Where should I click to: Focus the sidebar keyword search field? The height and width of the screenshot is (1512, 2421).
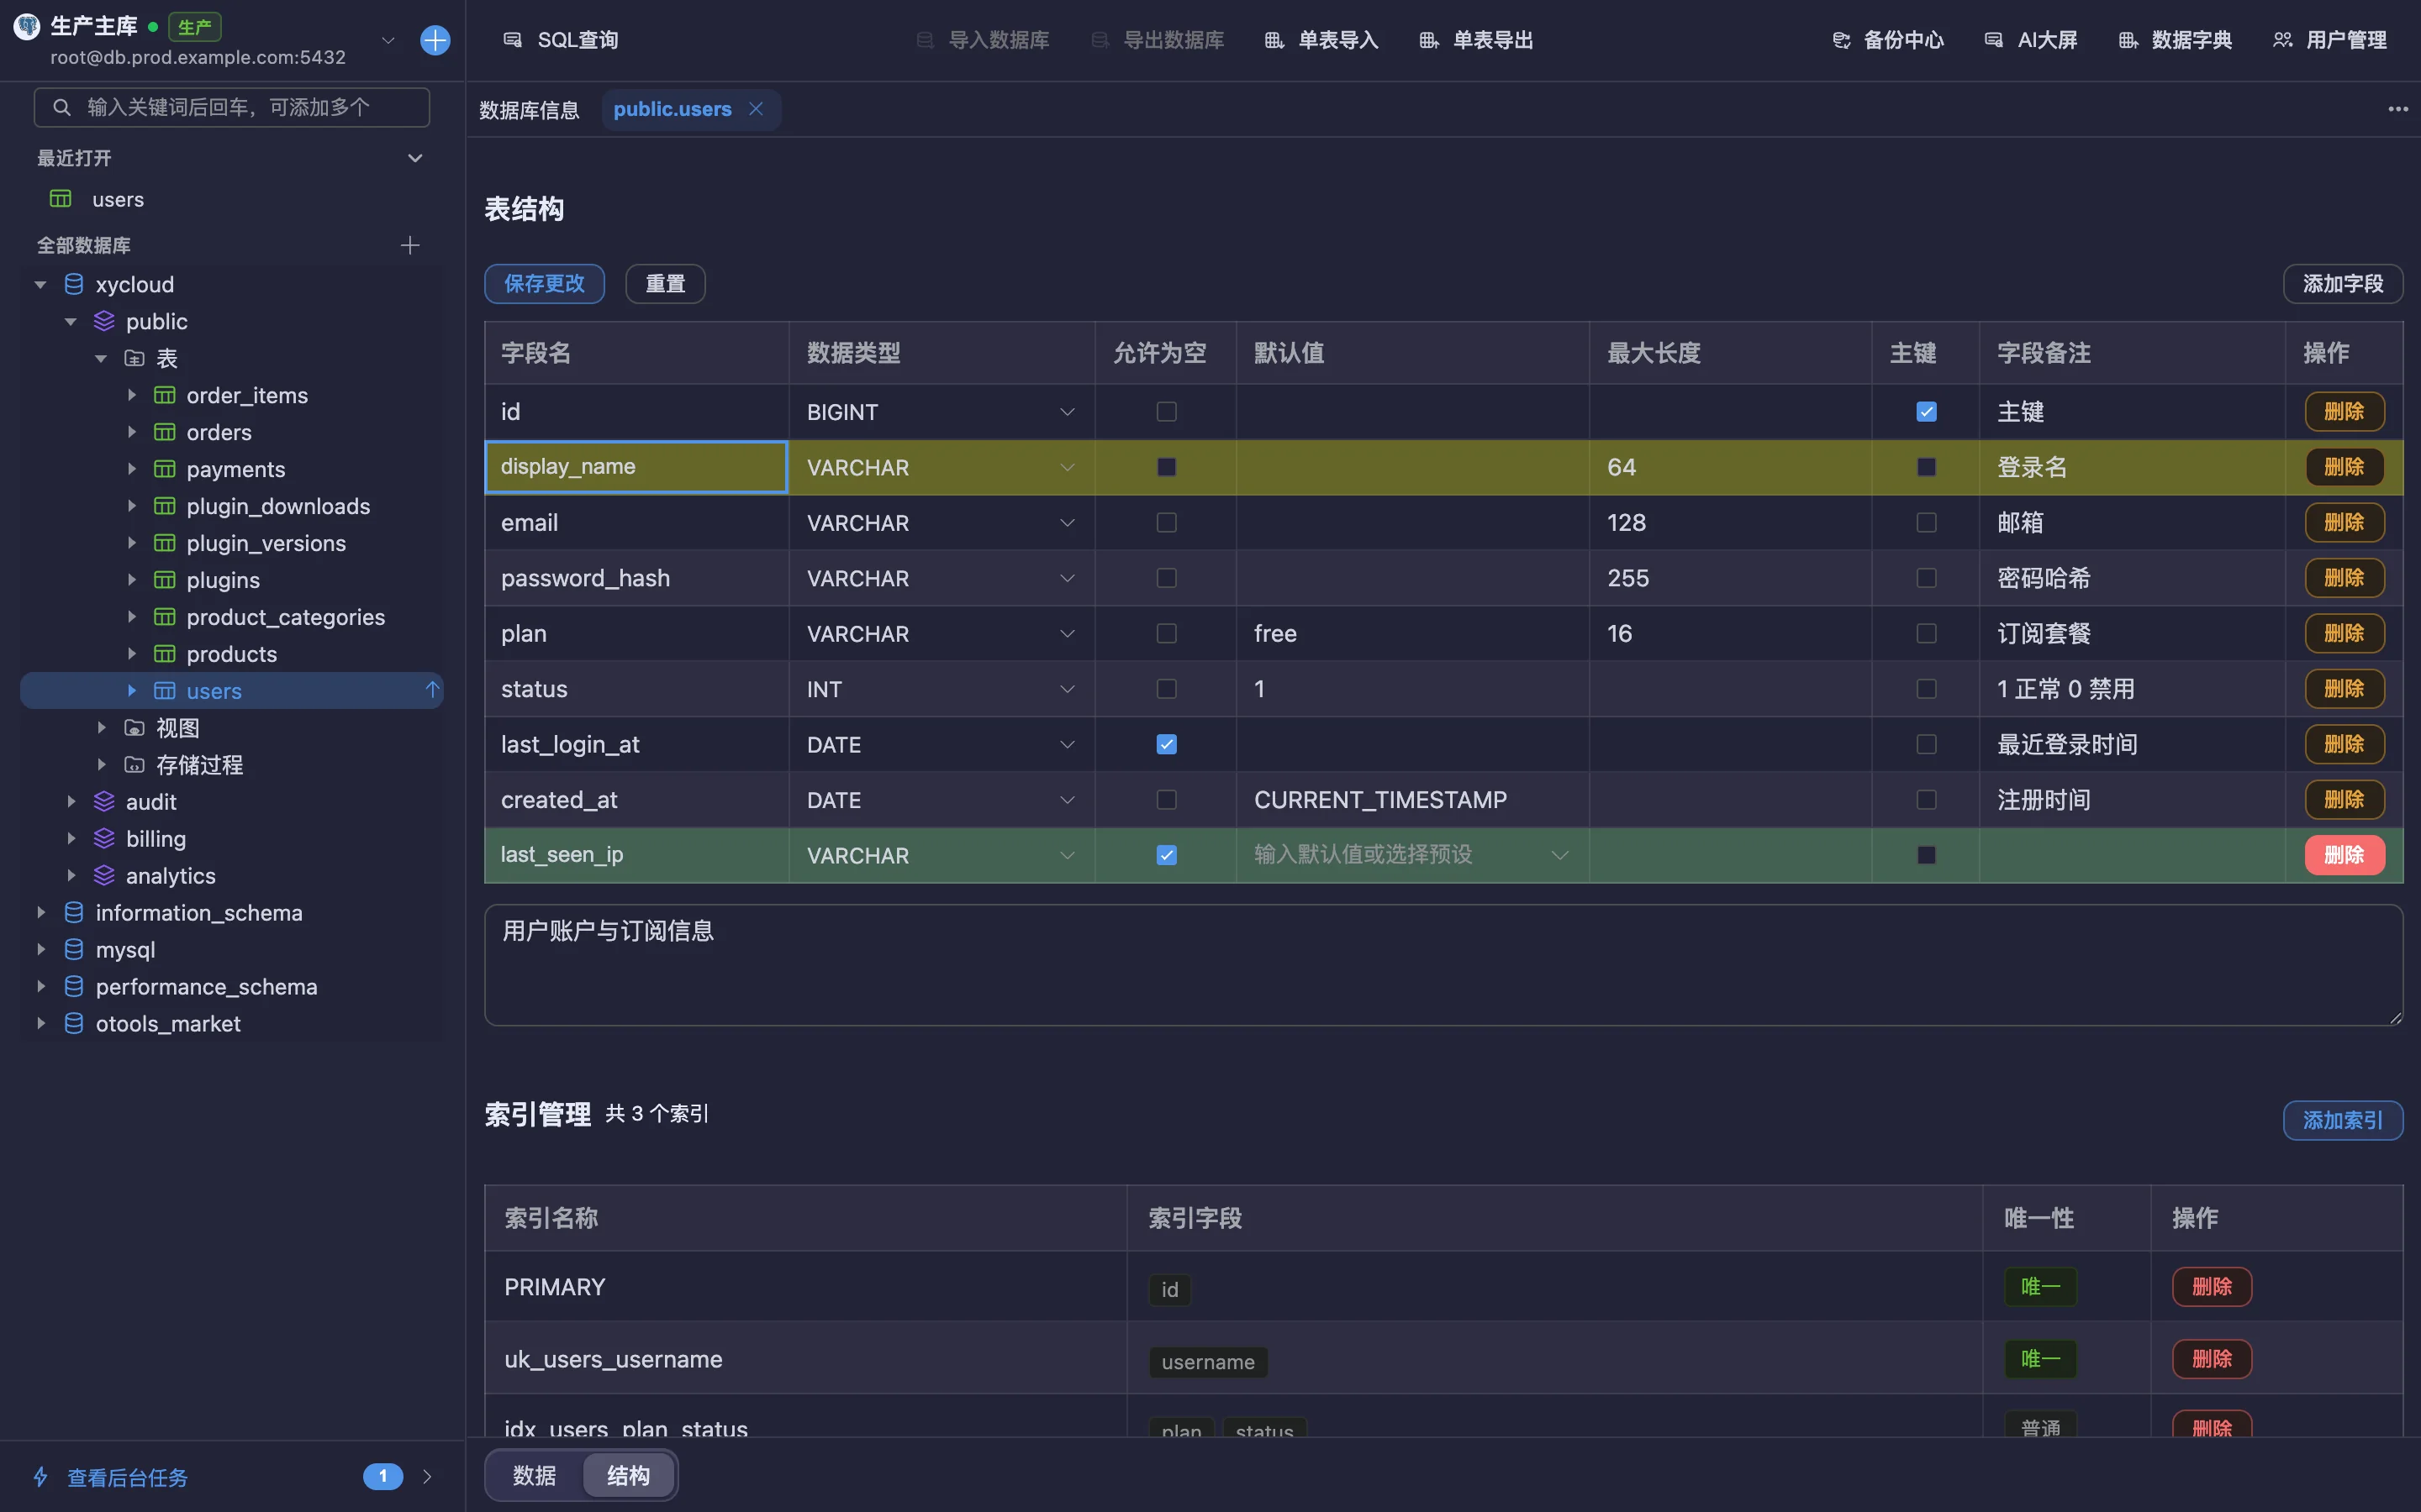232,107
